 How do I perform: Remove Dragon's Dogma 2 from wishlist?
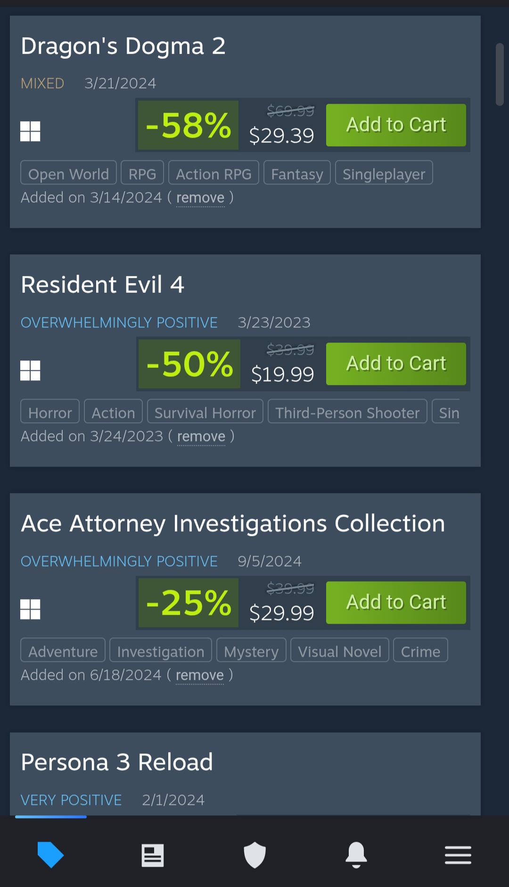(200, 198)
